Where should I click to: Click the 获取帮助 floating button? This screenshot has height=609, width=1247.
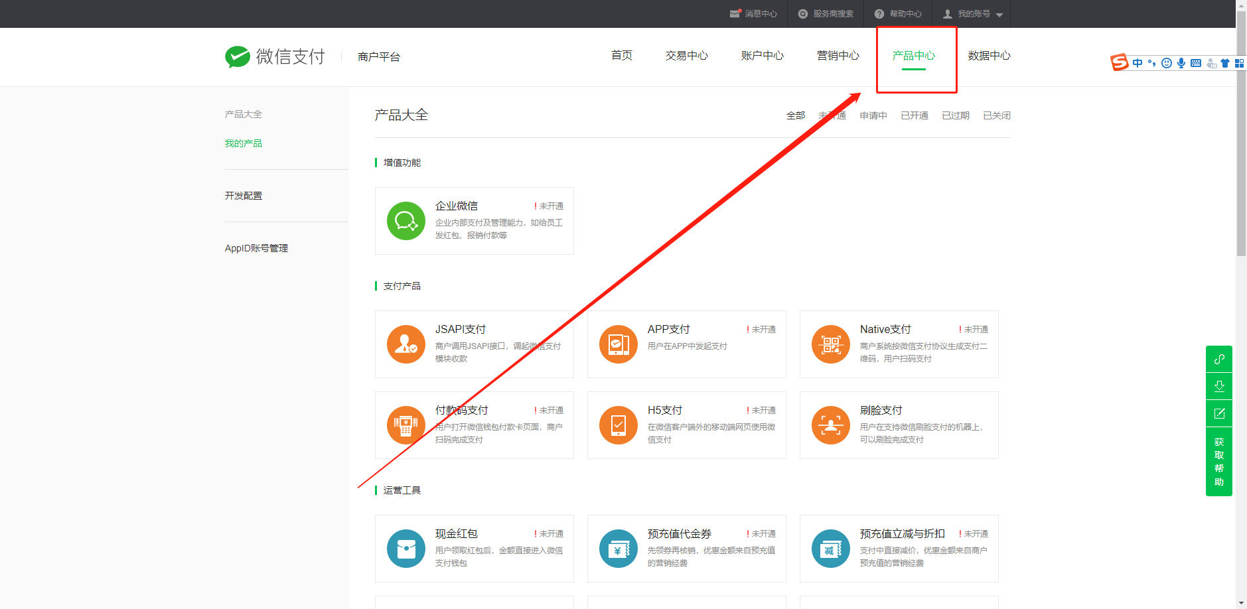[x=1218, y=462]
